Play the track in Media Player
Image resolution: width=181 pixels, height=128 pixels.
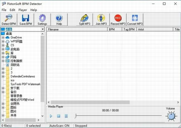pos(51,116)
